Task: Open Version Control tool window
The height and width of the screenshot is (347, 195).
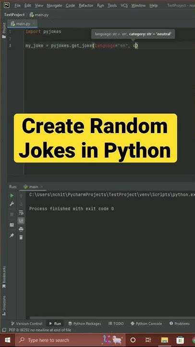Action: click(x=27, y=323)
